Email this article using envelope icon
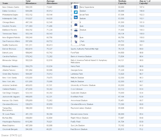Screen dimensions: 161x137 pos(76,24)
